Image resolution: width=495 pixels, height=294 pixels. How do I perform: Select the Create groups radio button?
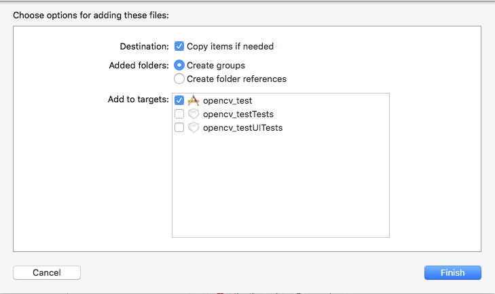click(x=179, y=65)
